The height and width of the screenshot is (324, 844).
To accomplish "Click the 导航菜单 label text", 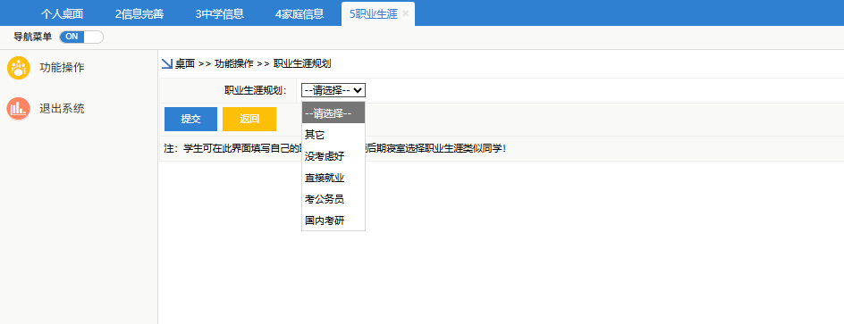I will coord(33,37).
